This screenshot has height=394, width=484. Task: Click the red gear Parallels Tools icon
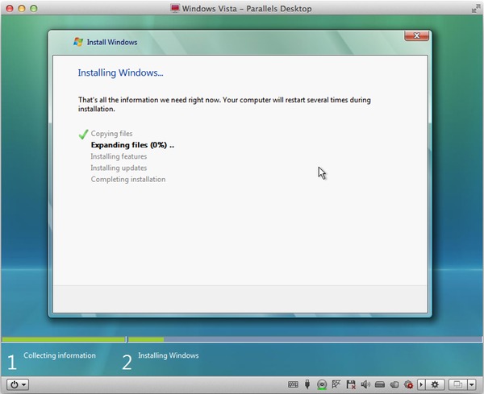point(408,384)
